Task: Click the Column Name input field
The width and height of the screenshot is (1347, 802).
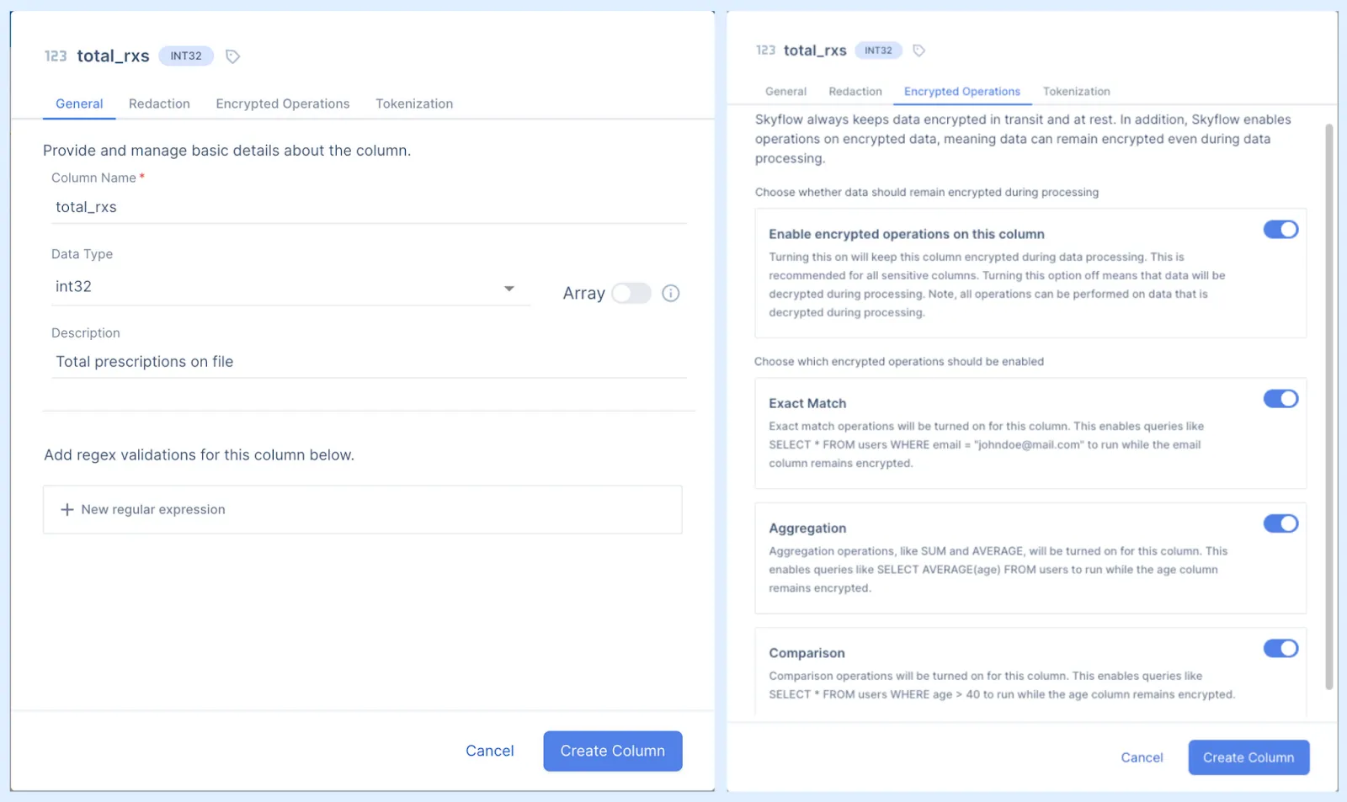Action: (x=369, y=207)
